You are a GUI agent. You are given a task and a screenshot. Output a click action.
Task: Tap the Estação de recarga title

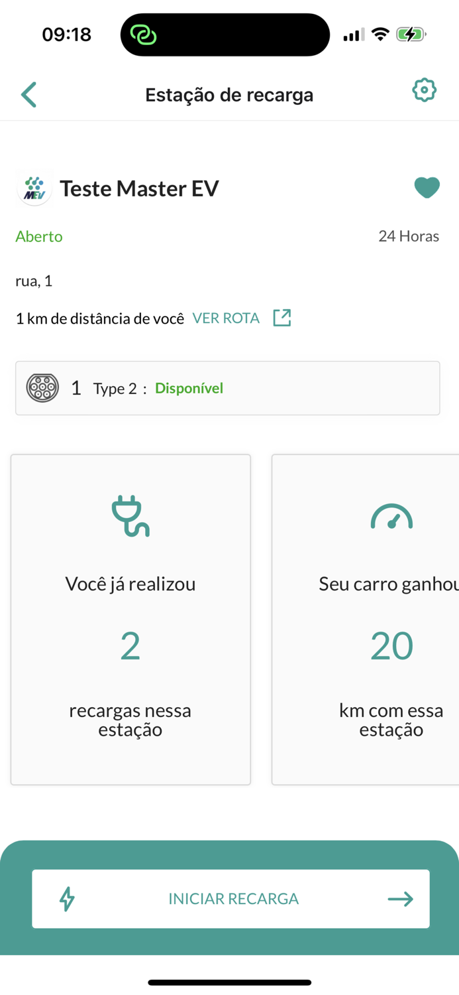[229, 94]
